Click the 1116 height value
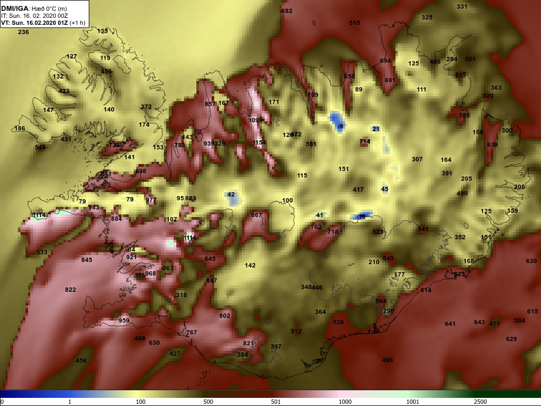Image resolution: width=541 pixels, height=406 pixels. pos(190,238)
